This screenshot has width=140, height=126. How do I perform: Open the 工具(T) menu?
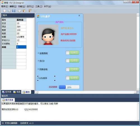click(x=39, y=6)
